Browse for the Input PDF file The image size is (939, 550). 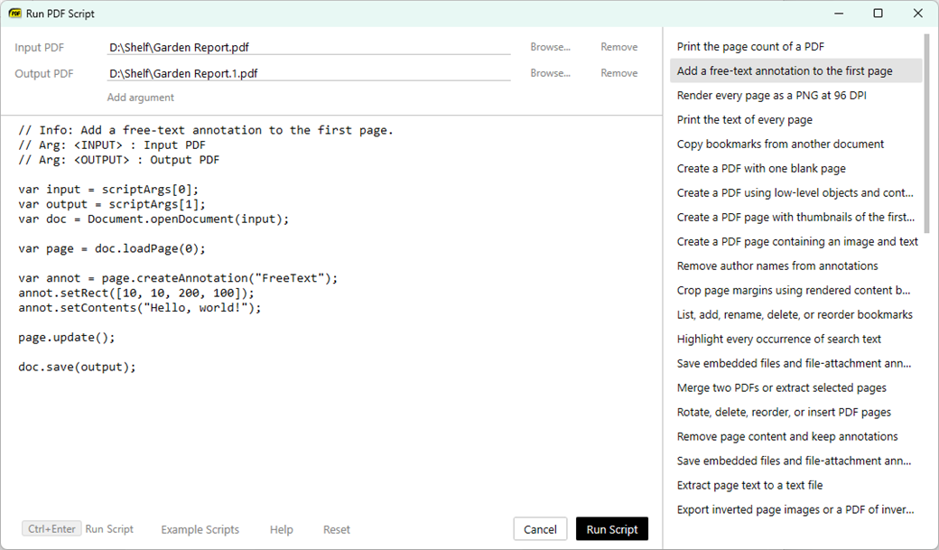point(550,47)
